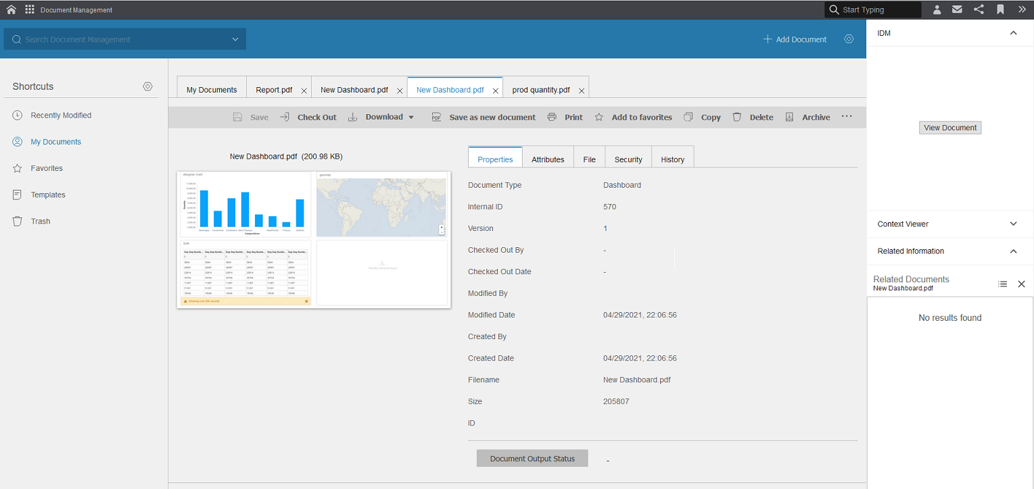
Task: Open the search Document Management dropdown chevron
Action: [235, 39]
